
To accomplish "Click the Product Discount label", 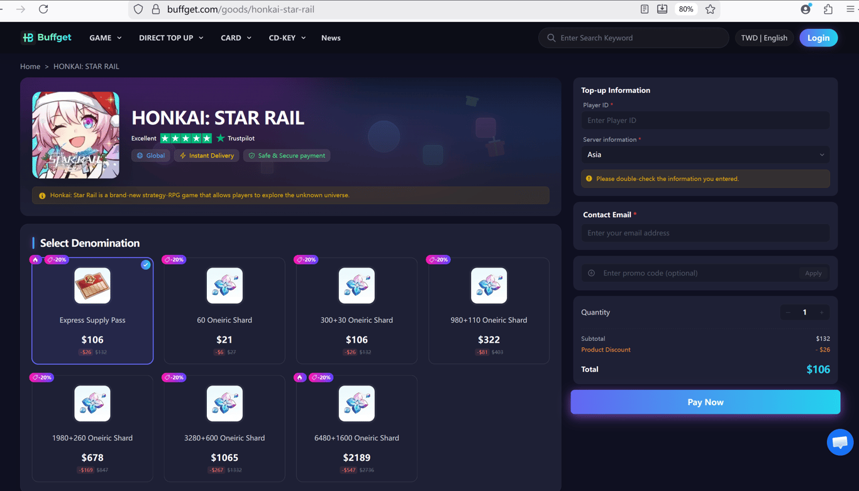I will [x=606, y=350].
